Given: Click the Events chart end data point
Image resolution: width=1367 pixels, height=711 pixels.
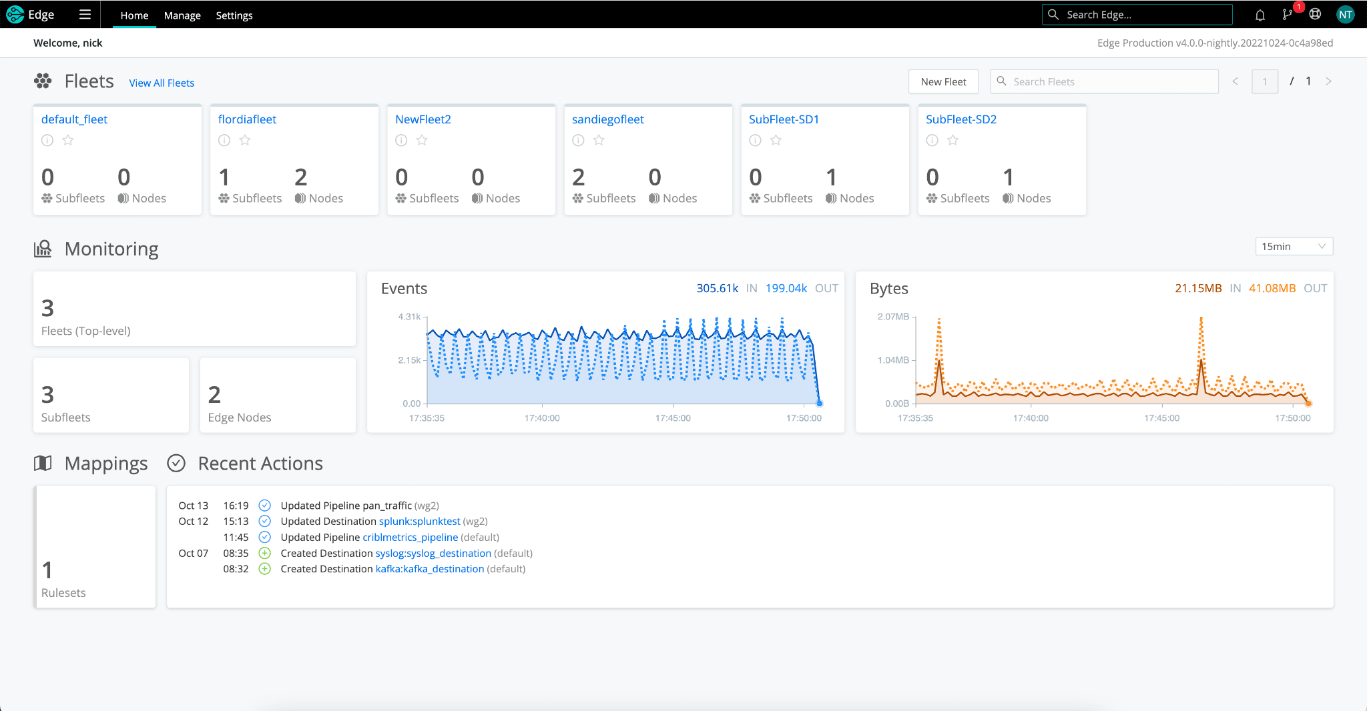Looking at the screenshot, I should click(x=820, y=403).
